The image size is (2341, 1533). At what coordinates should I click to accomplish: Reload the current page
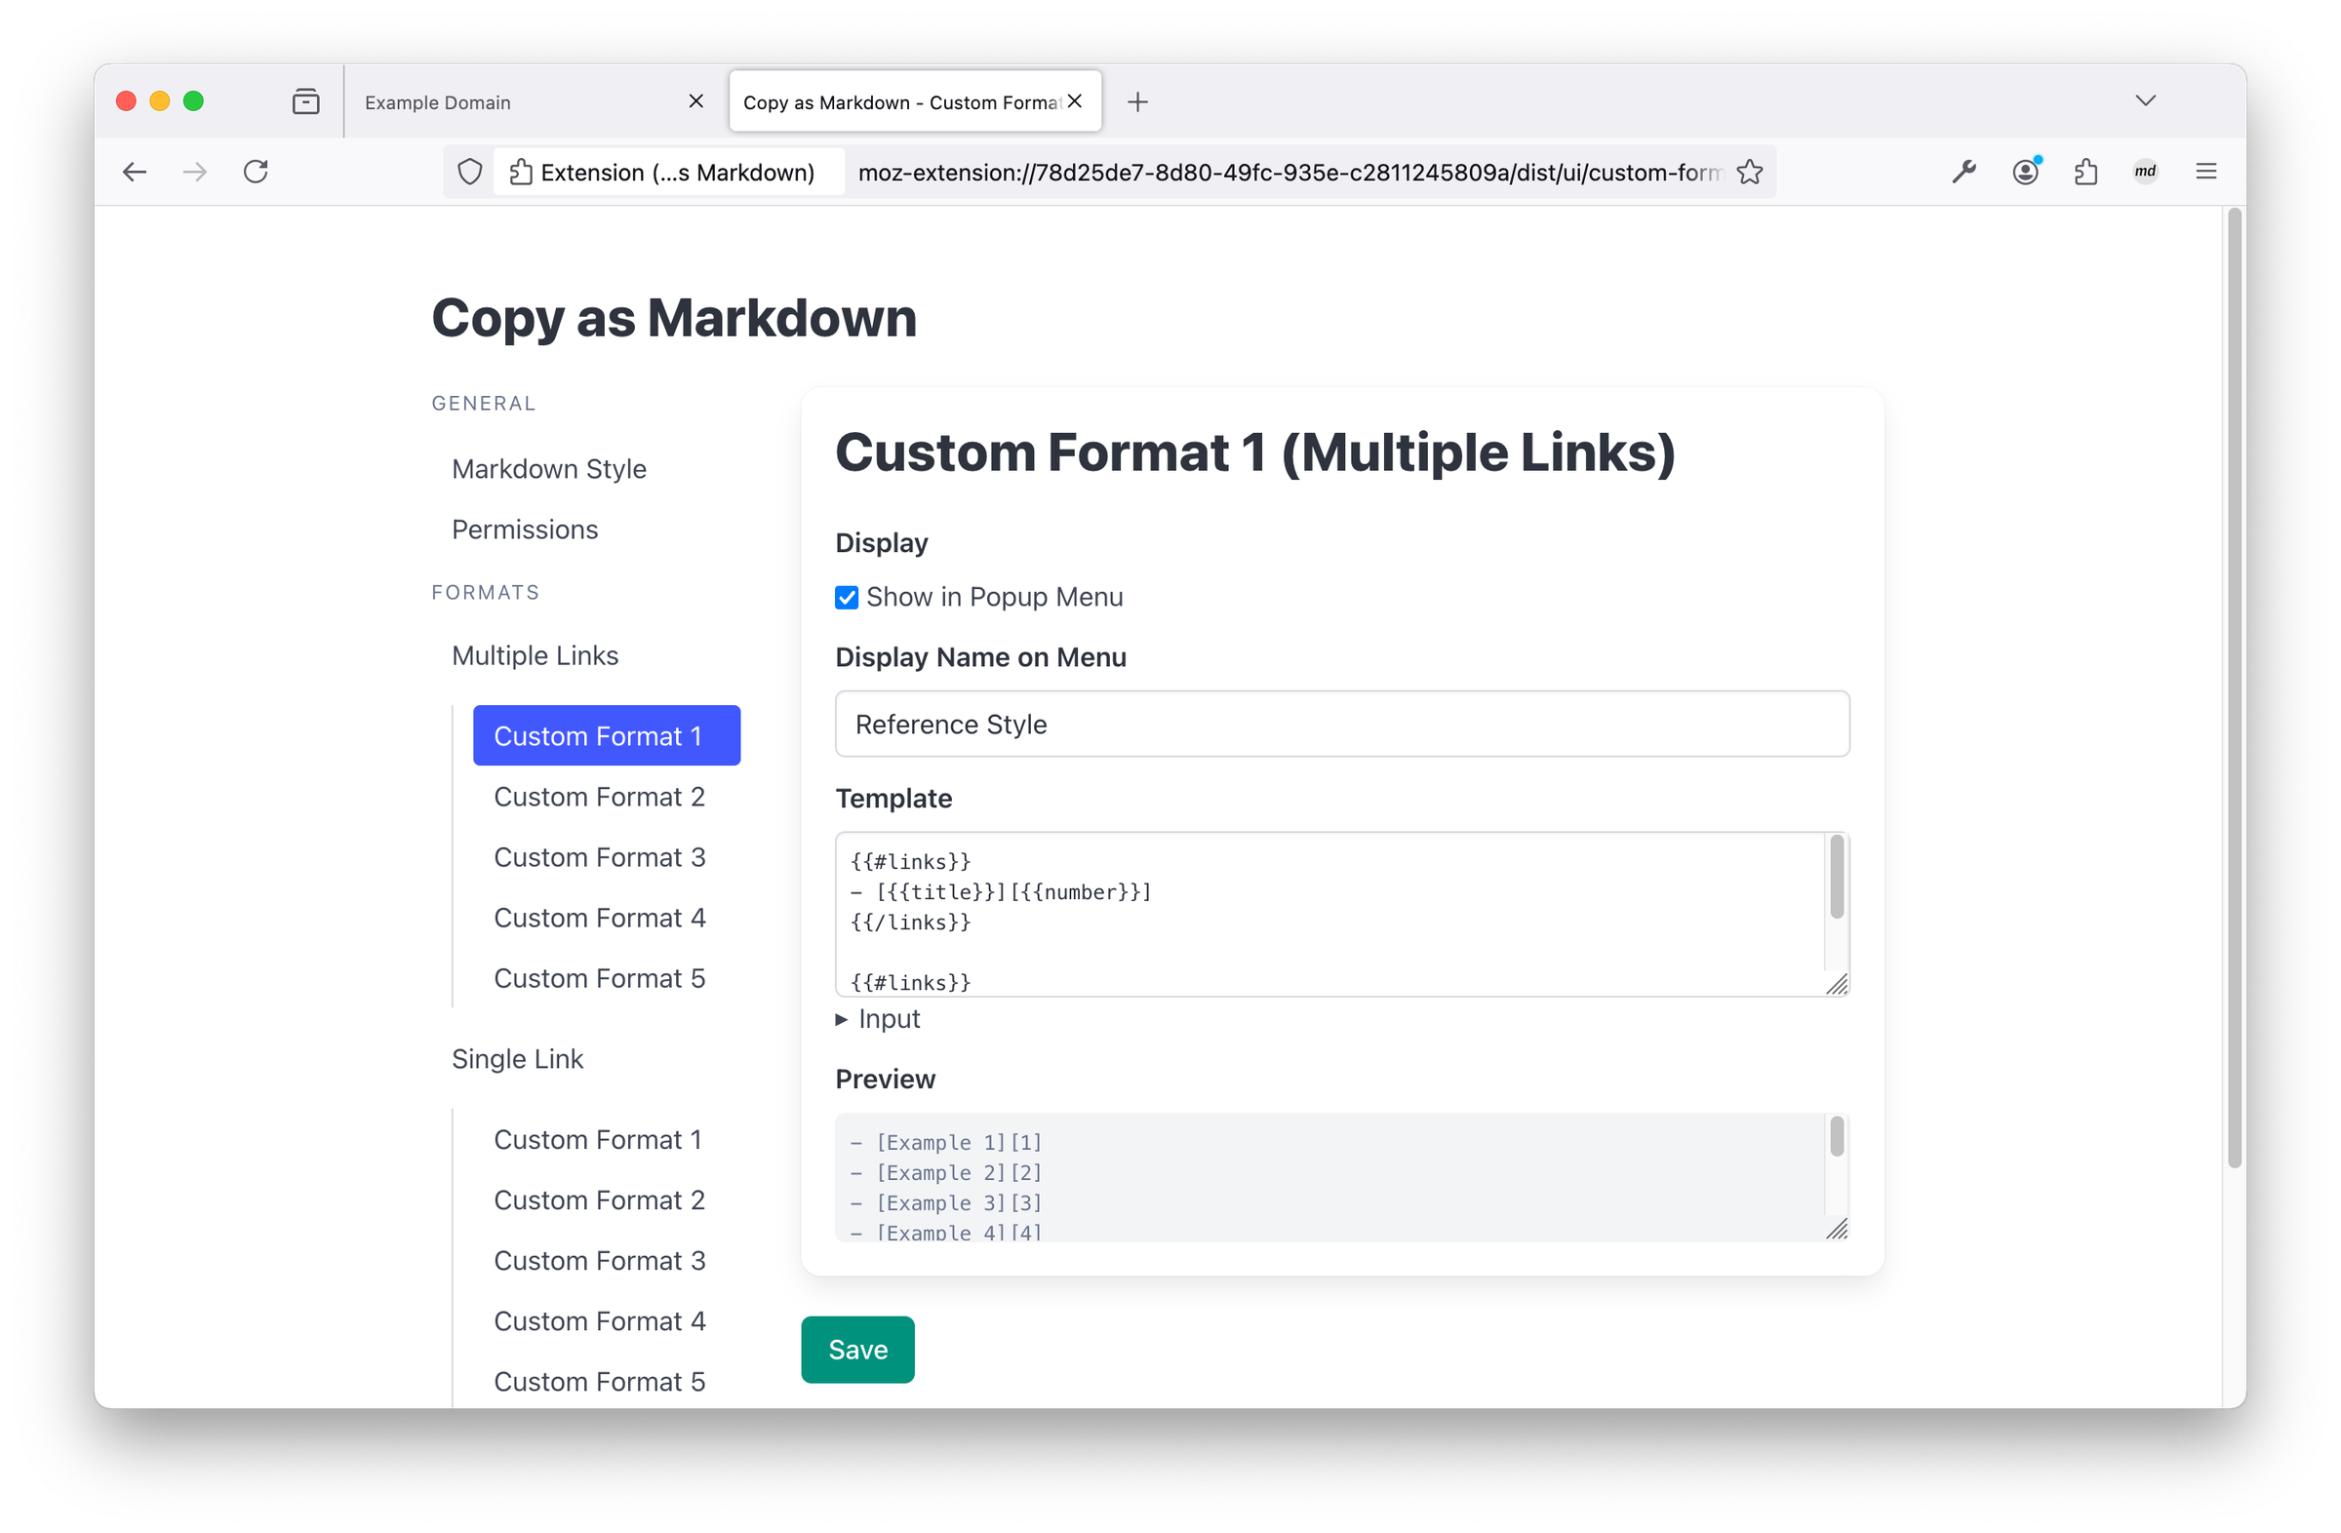pos(256,172)
